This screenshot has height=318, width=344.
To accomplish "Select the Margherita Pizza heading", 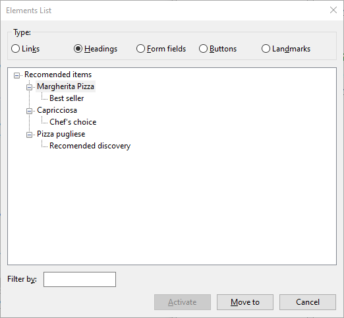I will 65,86.
